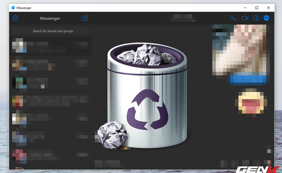Start a video call
This screenshot has height=173, width=282.
tap(245, 18)
